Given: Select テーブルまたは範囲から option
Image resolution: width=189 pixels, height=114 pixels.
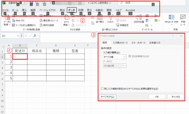Looking at the screenshot, I should (x=24, y=25).
